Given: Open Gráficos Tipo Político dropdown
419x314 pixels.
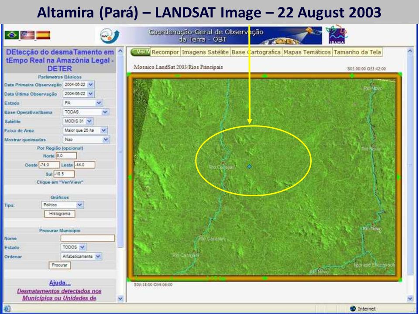Looking at the screenshot, I should click(79, 205).
